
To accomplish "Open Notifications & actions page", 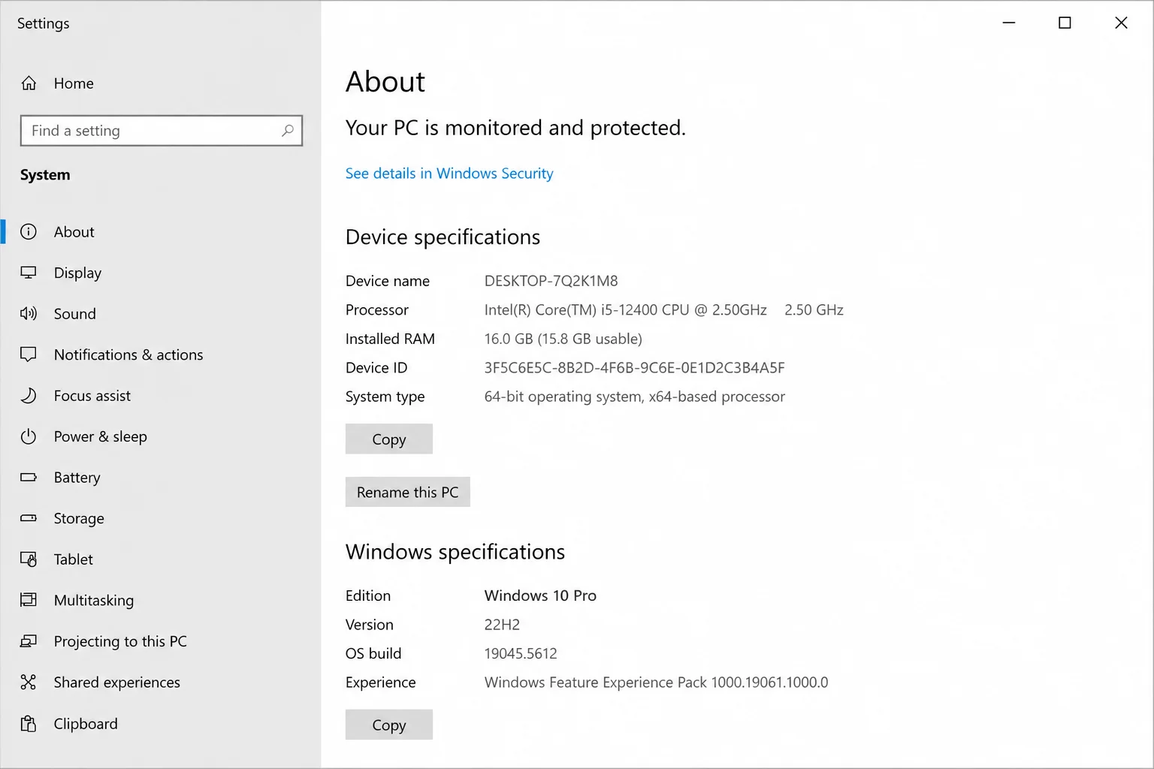I will coord(128,354).
